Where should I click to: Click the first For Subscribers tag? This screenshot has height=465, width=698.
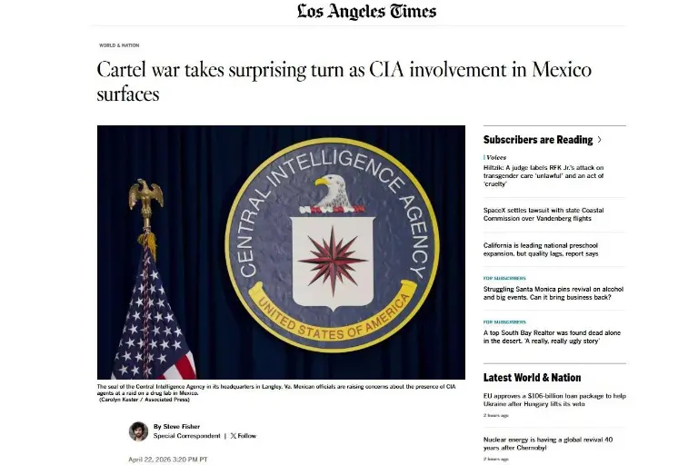[504, 278]
